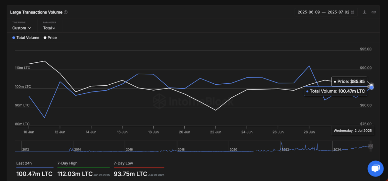Click the 2020 marker in the navigator timeline
The height and width of the screenshot is (181, 388).
(233, 150)
